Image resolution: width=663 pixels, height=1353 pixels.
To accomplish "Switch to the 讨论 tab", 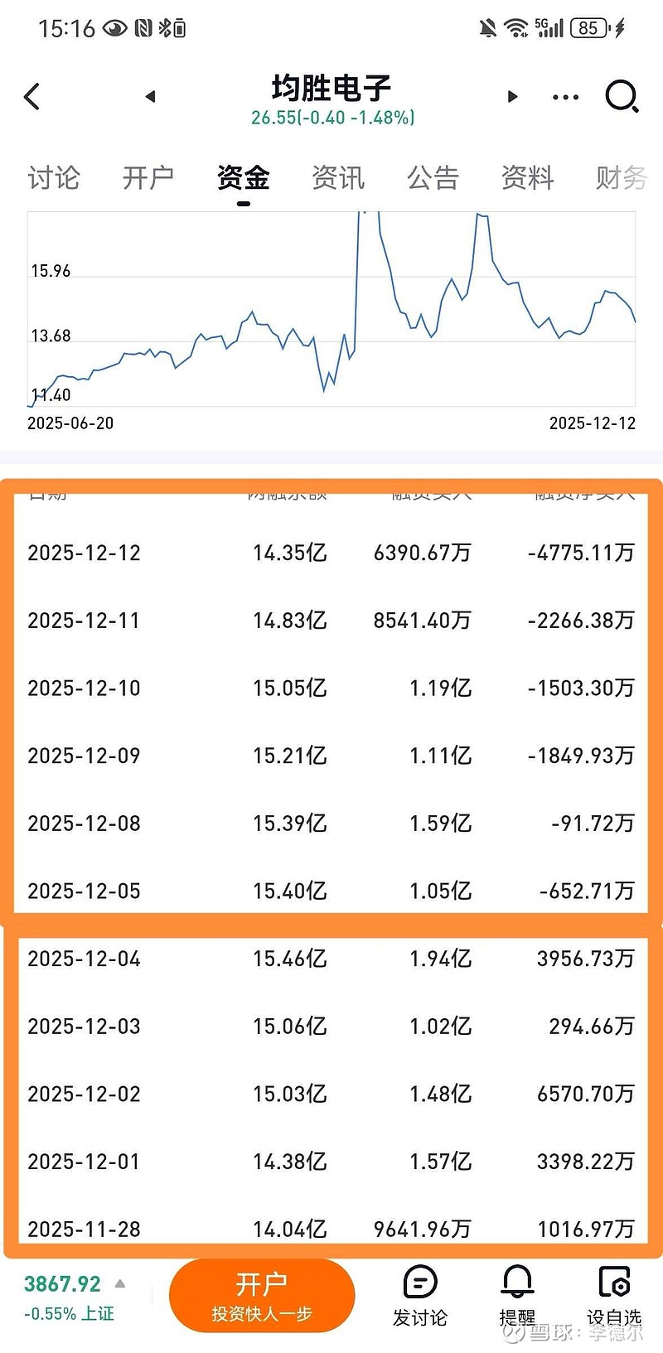I will click(54, 177).
